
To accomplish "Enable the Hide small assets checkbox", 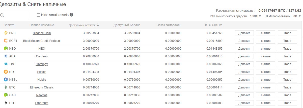I will [x=38, y=15].
